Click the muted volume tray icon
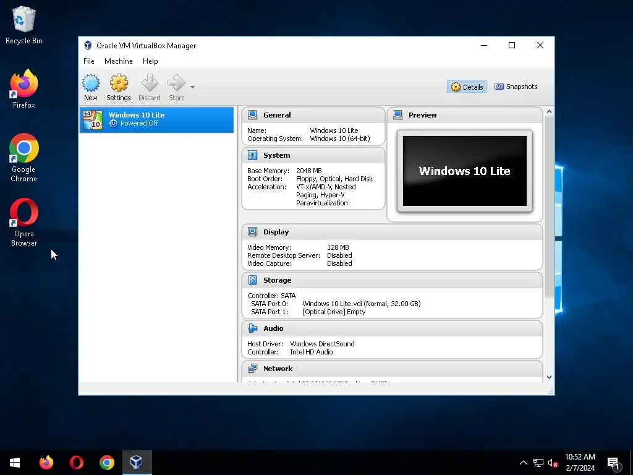Image resolution: width=633 pixels, height=475 pixels. pyautogui.click(x=553, y=463)
